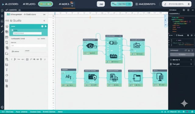Click the checkmark icon in the dark left strip
This screenshot has width=195, height=114.
click(x=2, y=32)
